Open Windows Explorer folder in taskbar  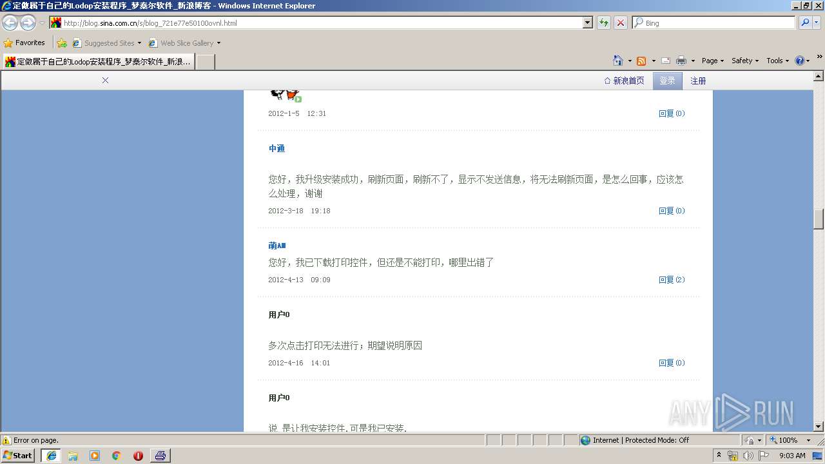pyautogui.click(x=73, y=456)
